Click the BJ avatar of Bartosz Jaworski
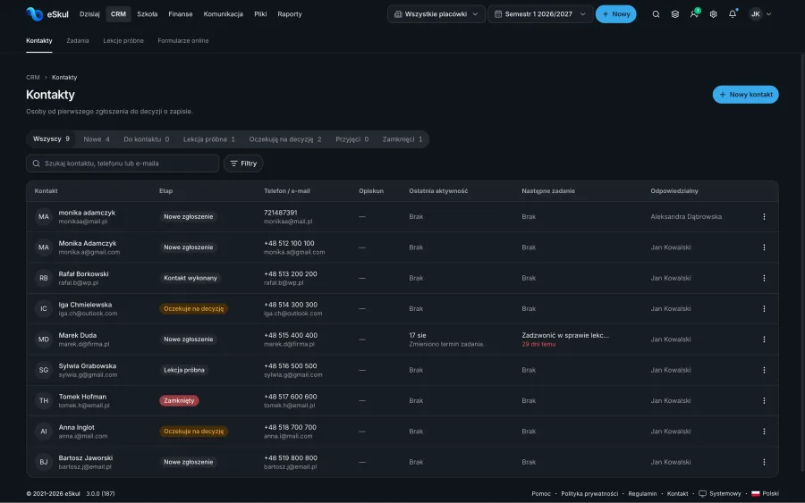805x503 pixels. point(44,462)
